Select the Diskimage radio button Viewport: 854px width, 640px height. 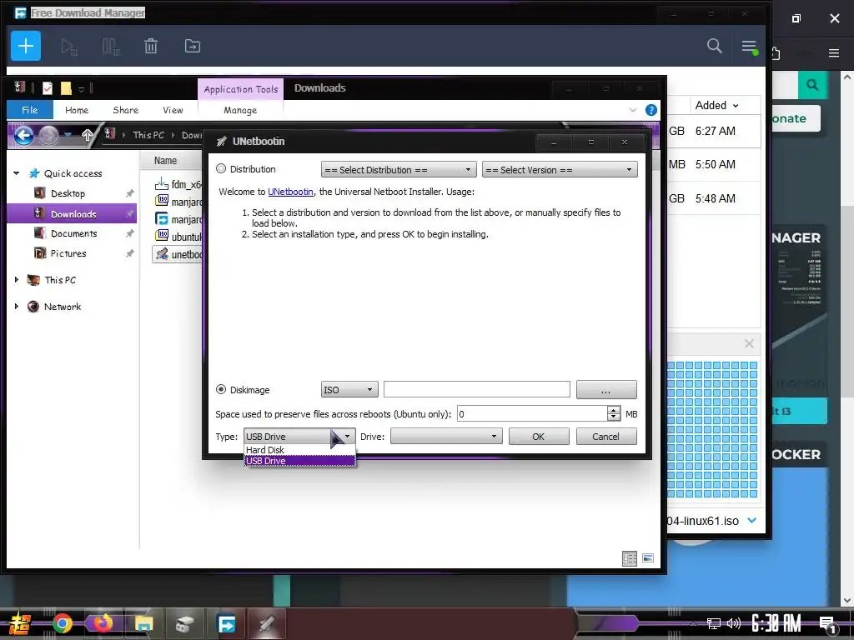coord(221,390)
